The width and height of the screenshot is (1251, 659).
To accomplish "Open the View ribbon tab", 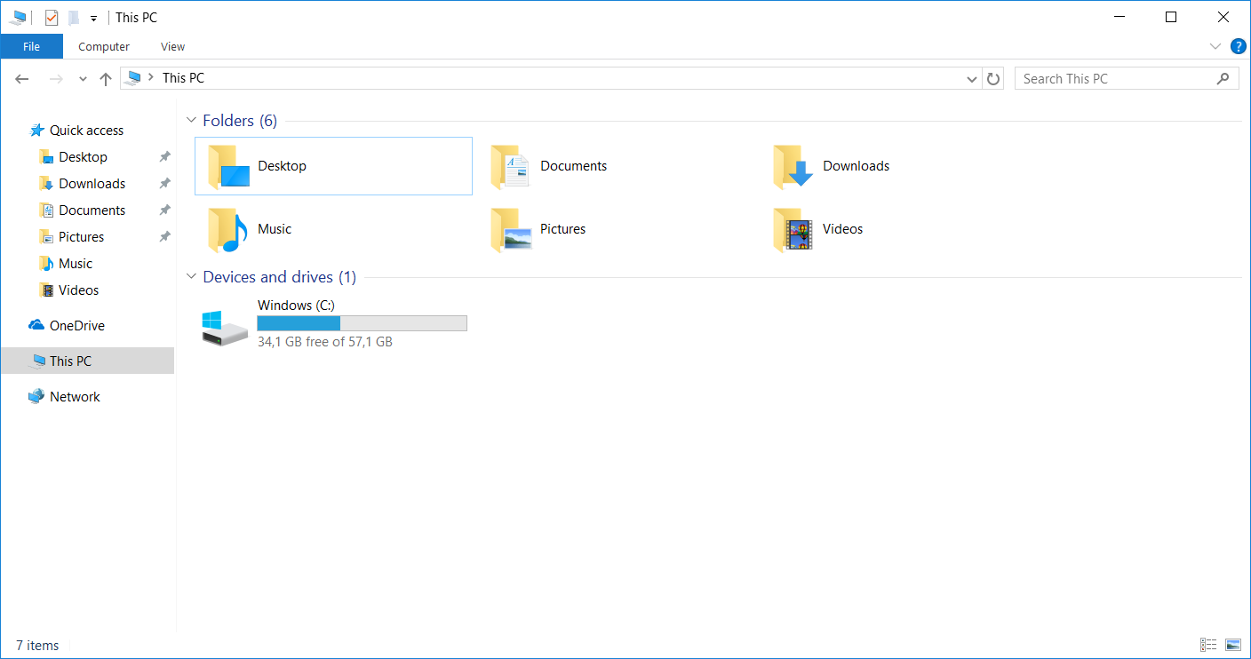I will coord(173,46).
